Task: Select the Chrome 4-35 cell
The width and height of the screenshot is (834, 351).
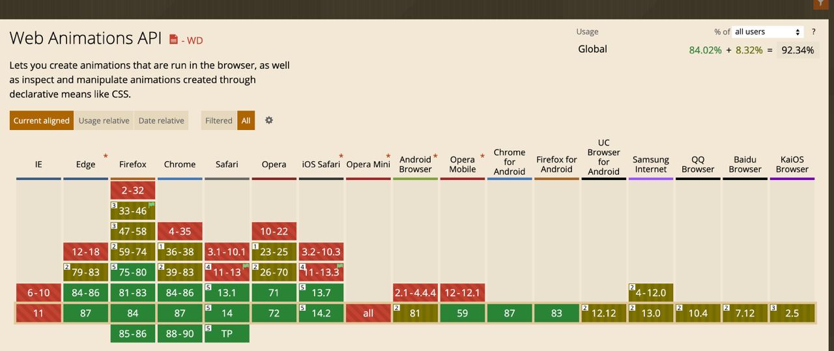Action: [x=180, y=231]
